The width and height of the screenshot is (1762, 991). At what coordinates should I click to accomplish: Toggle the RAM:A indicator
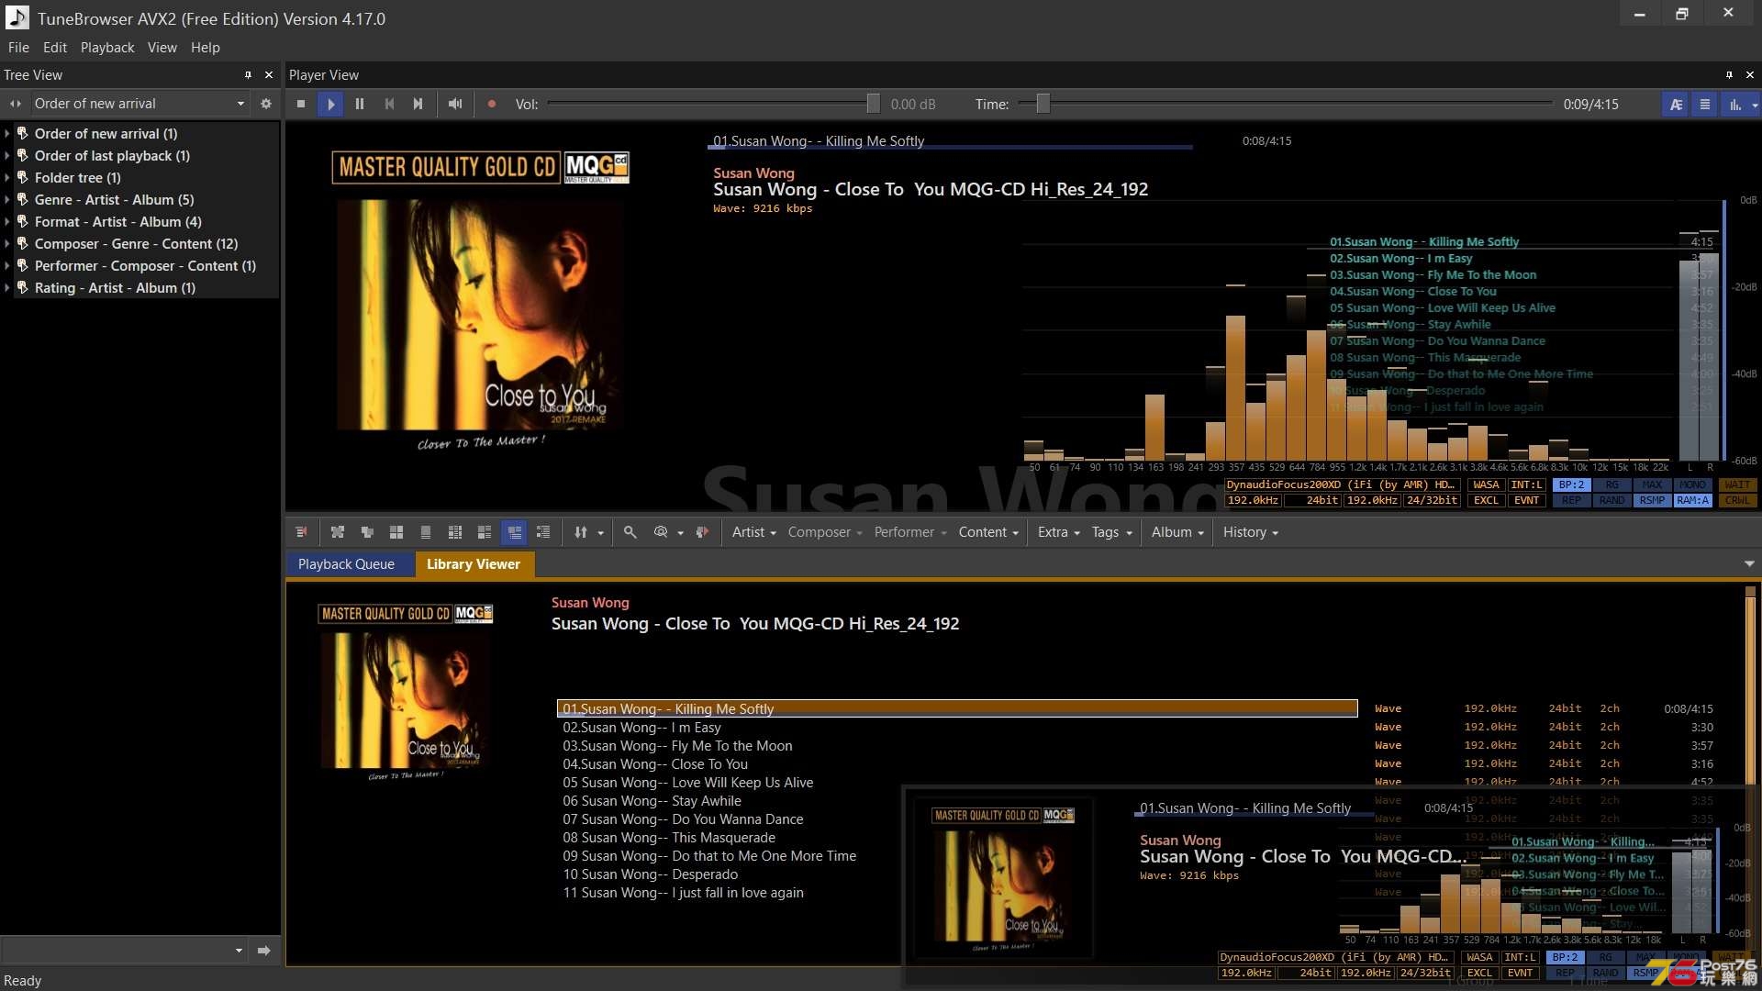coord(1692,501)
